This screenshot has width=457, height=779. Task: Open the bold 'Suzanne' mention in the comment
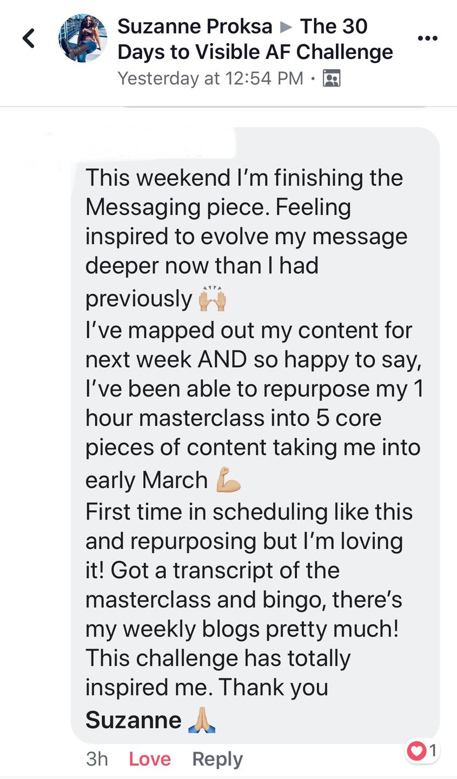point(134,720)
